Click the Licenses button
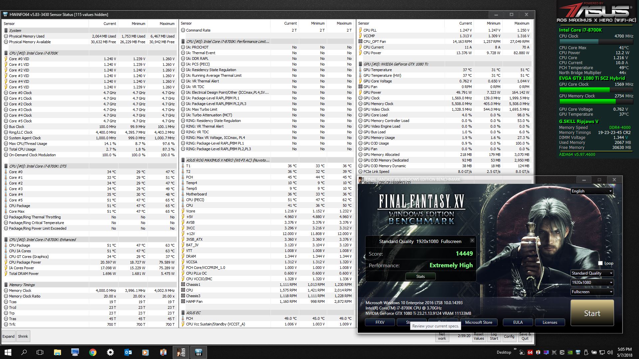 [550, 322]
